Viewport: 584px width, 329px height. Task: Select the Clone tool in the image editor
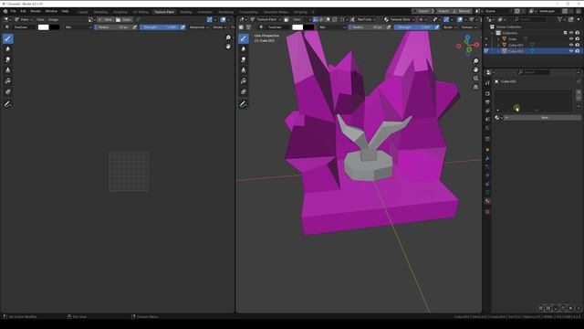pyautogui.click(x=8, y=70)
